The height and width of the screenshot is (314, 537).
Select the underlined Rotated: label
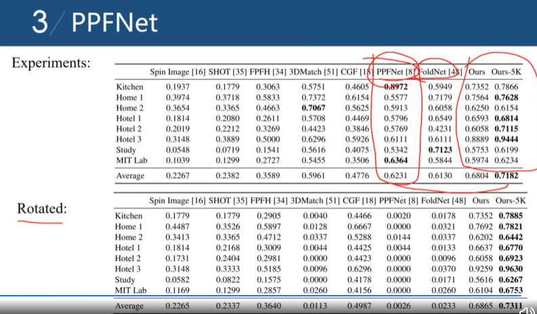tap(42, 208)
